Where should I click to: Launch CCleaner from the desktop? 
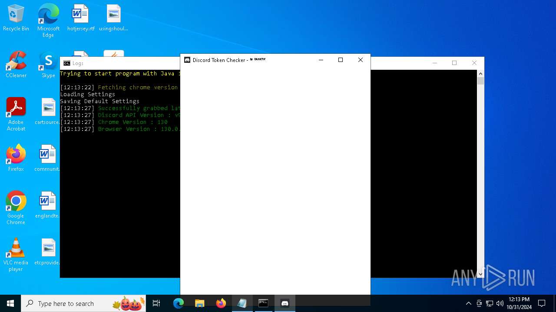point(16,65)
